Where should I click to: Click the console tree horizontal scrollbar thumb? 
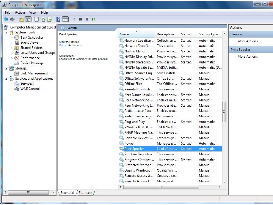[28, 192]
